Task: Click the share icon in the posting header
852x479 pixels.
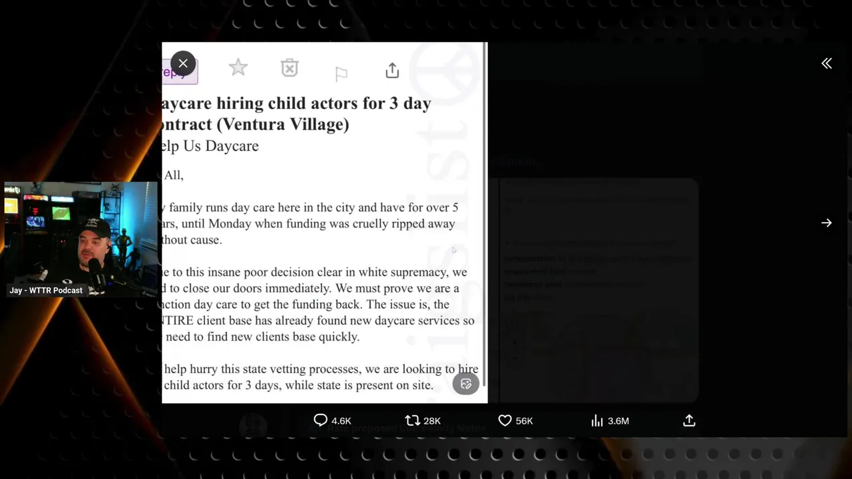Action: point(392,71)
